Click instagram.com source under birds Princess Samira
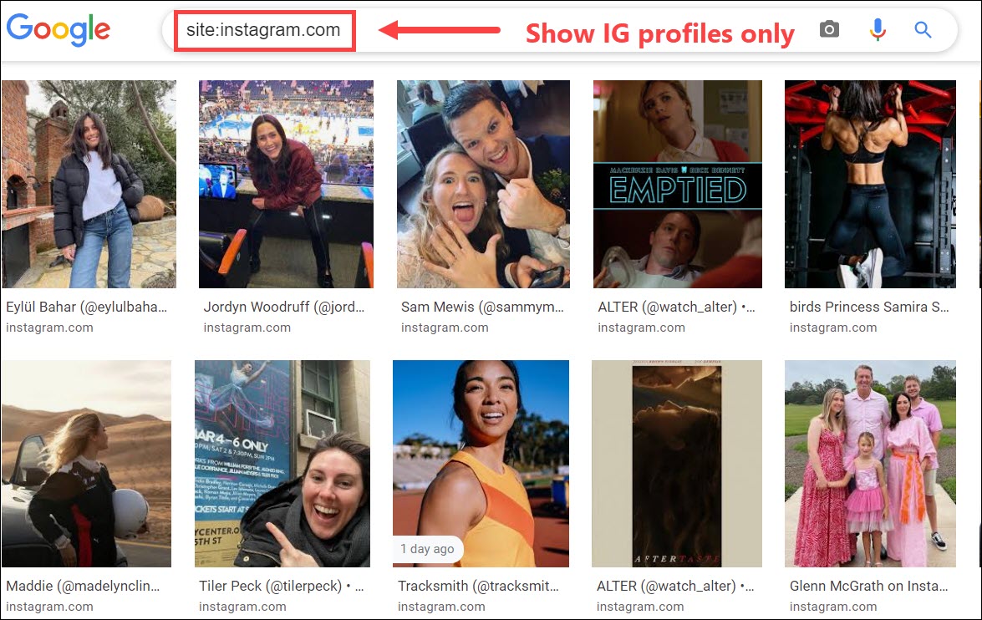Viewport: 982px width, 620px height. (833, 328)
